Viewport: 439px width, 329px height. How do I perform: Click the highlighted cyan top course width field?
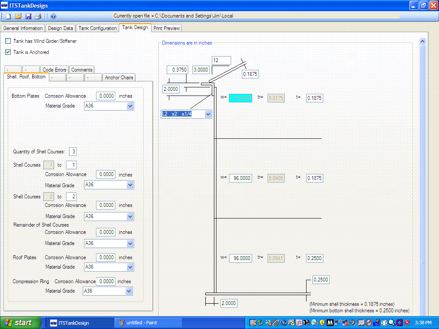(x=241, y=98)
